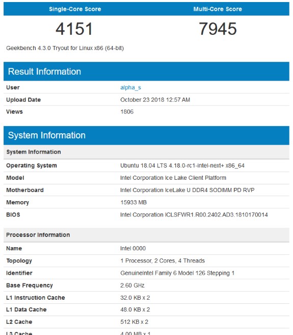Click the L2 Cache row label

coord(19,322)
